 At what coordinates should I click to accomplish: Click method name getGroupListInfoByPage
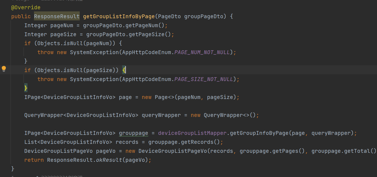119,17
